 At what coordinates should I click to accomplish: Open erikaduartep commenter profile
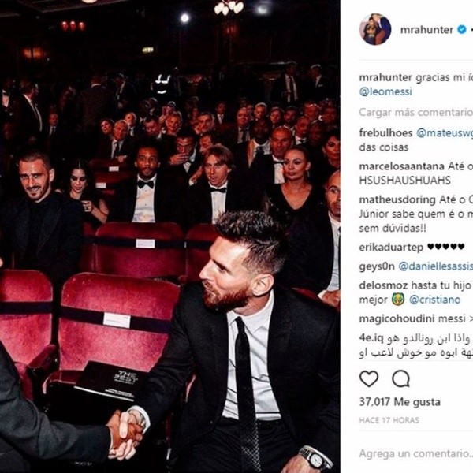(391, 248)
